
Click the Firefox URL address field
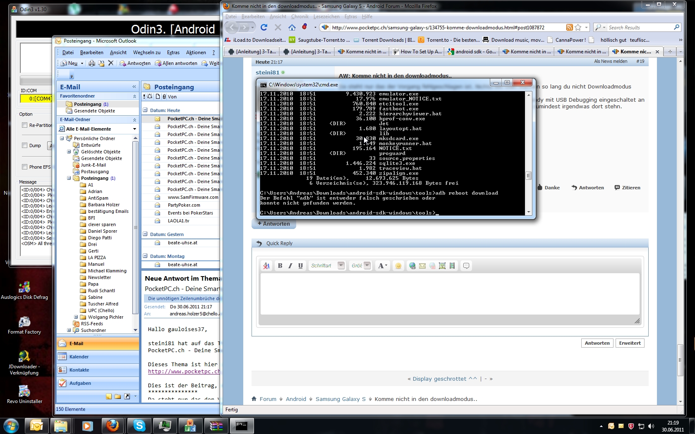coord(447,27)
